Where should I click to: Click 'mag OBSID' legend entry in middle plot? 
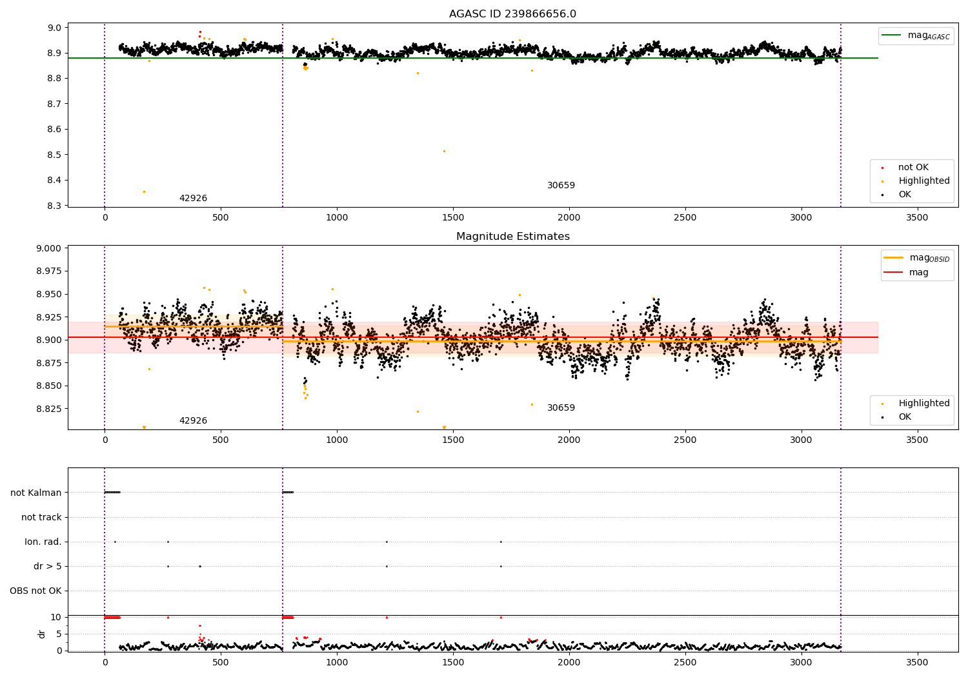pos(917,259)
